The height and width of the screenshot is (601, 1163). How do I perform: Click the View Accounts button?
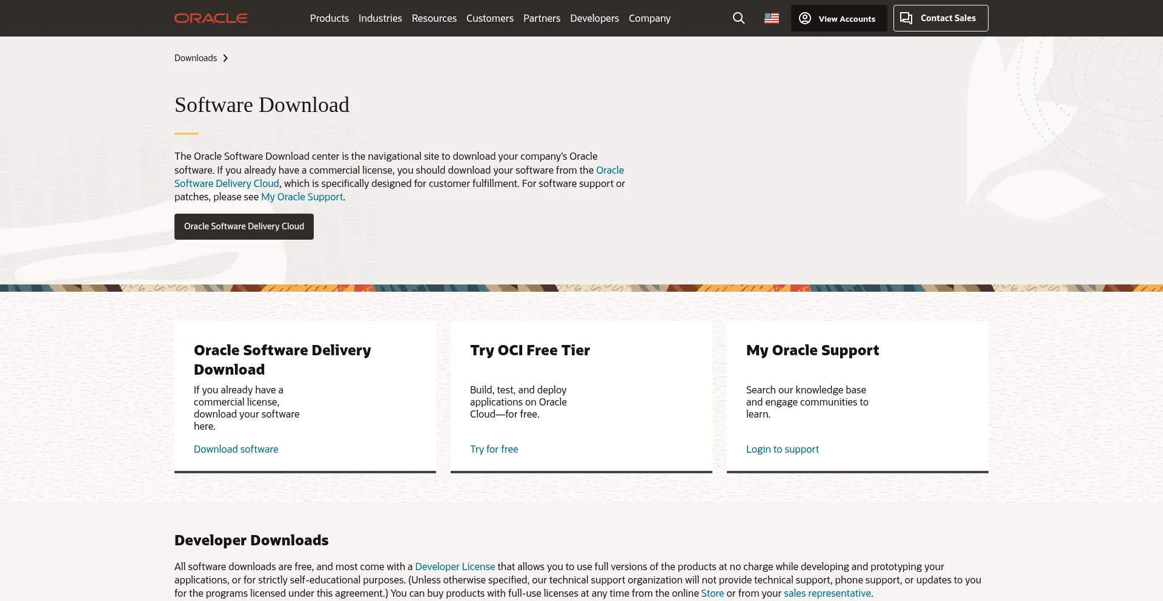tap(839, 18)
